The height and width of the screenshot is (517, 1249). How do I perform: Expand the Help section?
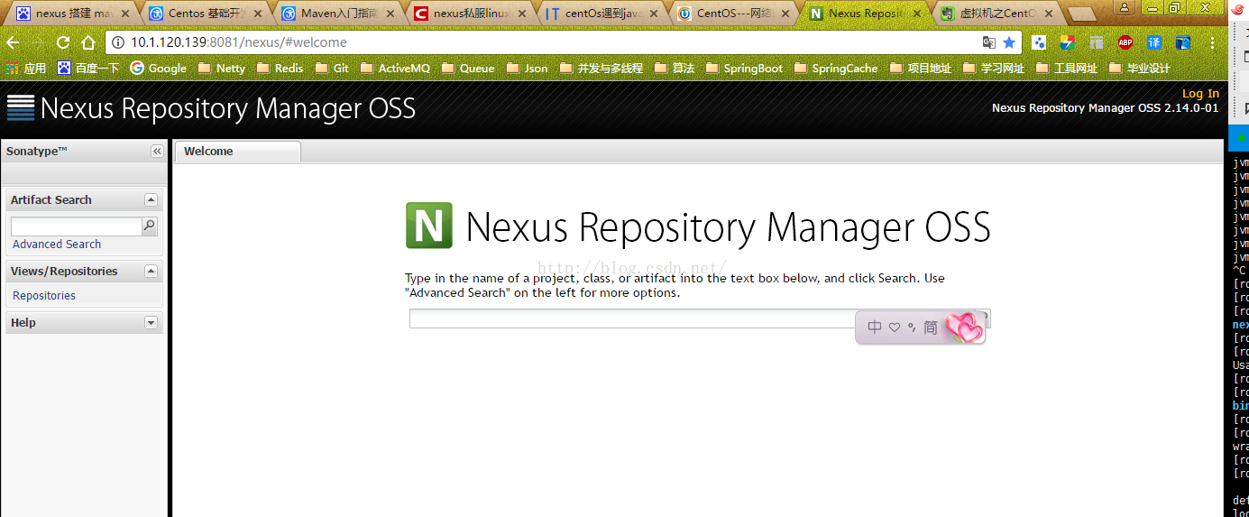click(x=151, y=323)
